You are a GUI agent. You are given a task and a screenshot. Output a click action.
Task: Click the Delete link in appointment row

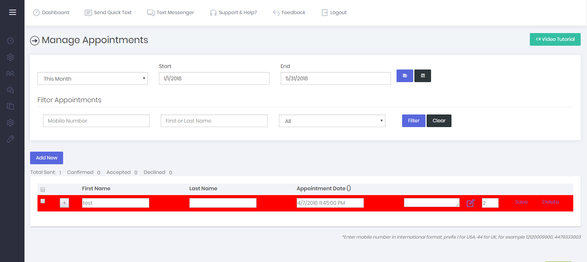[x=550, y=202]
